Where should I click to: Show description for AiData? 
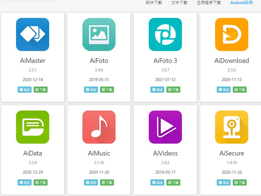(x=25, y=182)
